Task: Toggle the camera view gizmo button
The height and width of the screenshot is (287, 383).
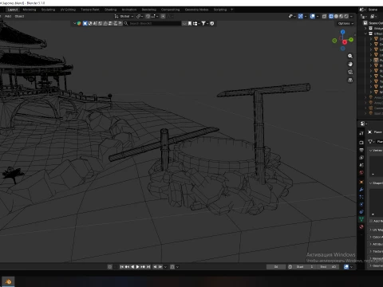Action: (x=350, y=72)
